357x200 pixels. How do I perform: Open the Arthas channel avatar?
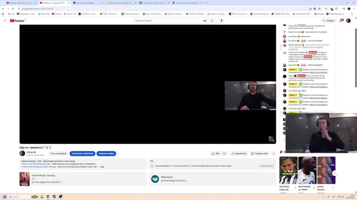coord(22,153)
